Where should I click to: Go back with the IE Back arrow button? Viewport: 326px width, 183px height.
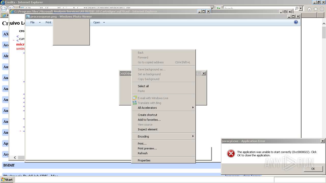(x=4, y=8)
